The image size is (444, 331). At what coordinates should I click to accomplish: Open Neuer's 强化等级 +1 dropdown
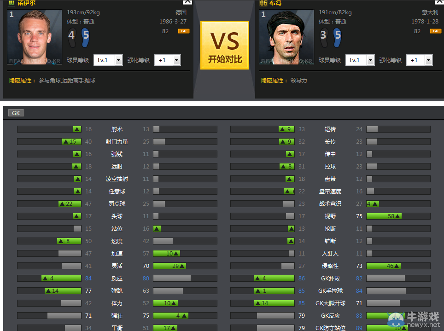pos(168,60)
